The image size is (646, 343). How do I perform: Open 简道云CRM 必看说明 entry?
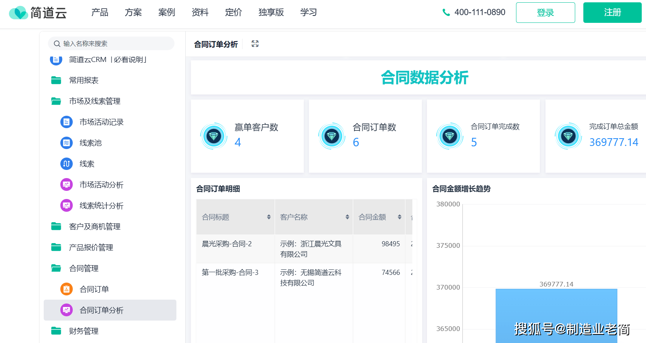coord(108,60)
